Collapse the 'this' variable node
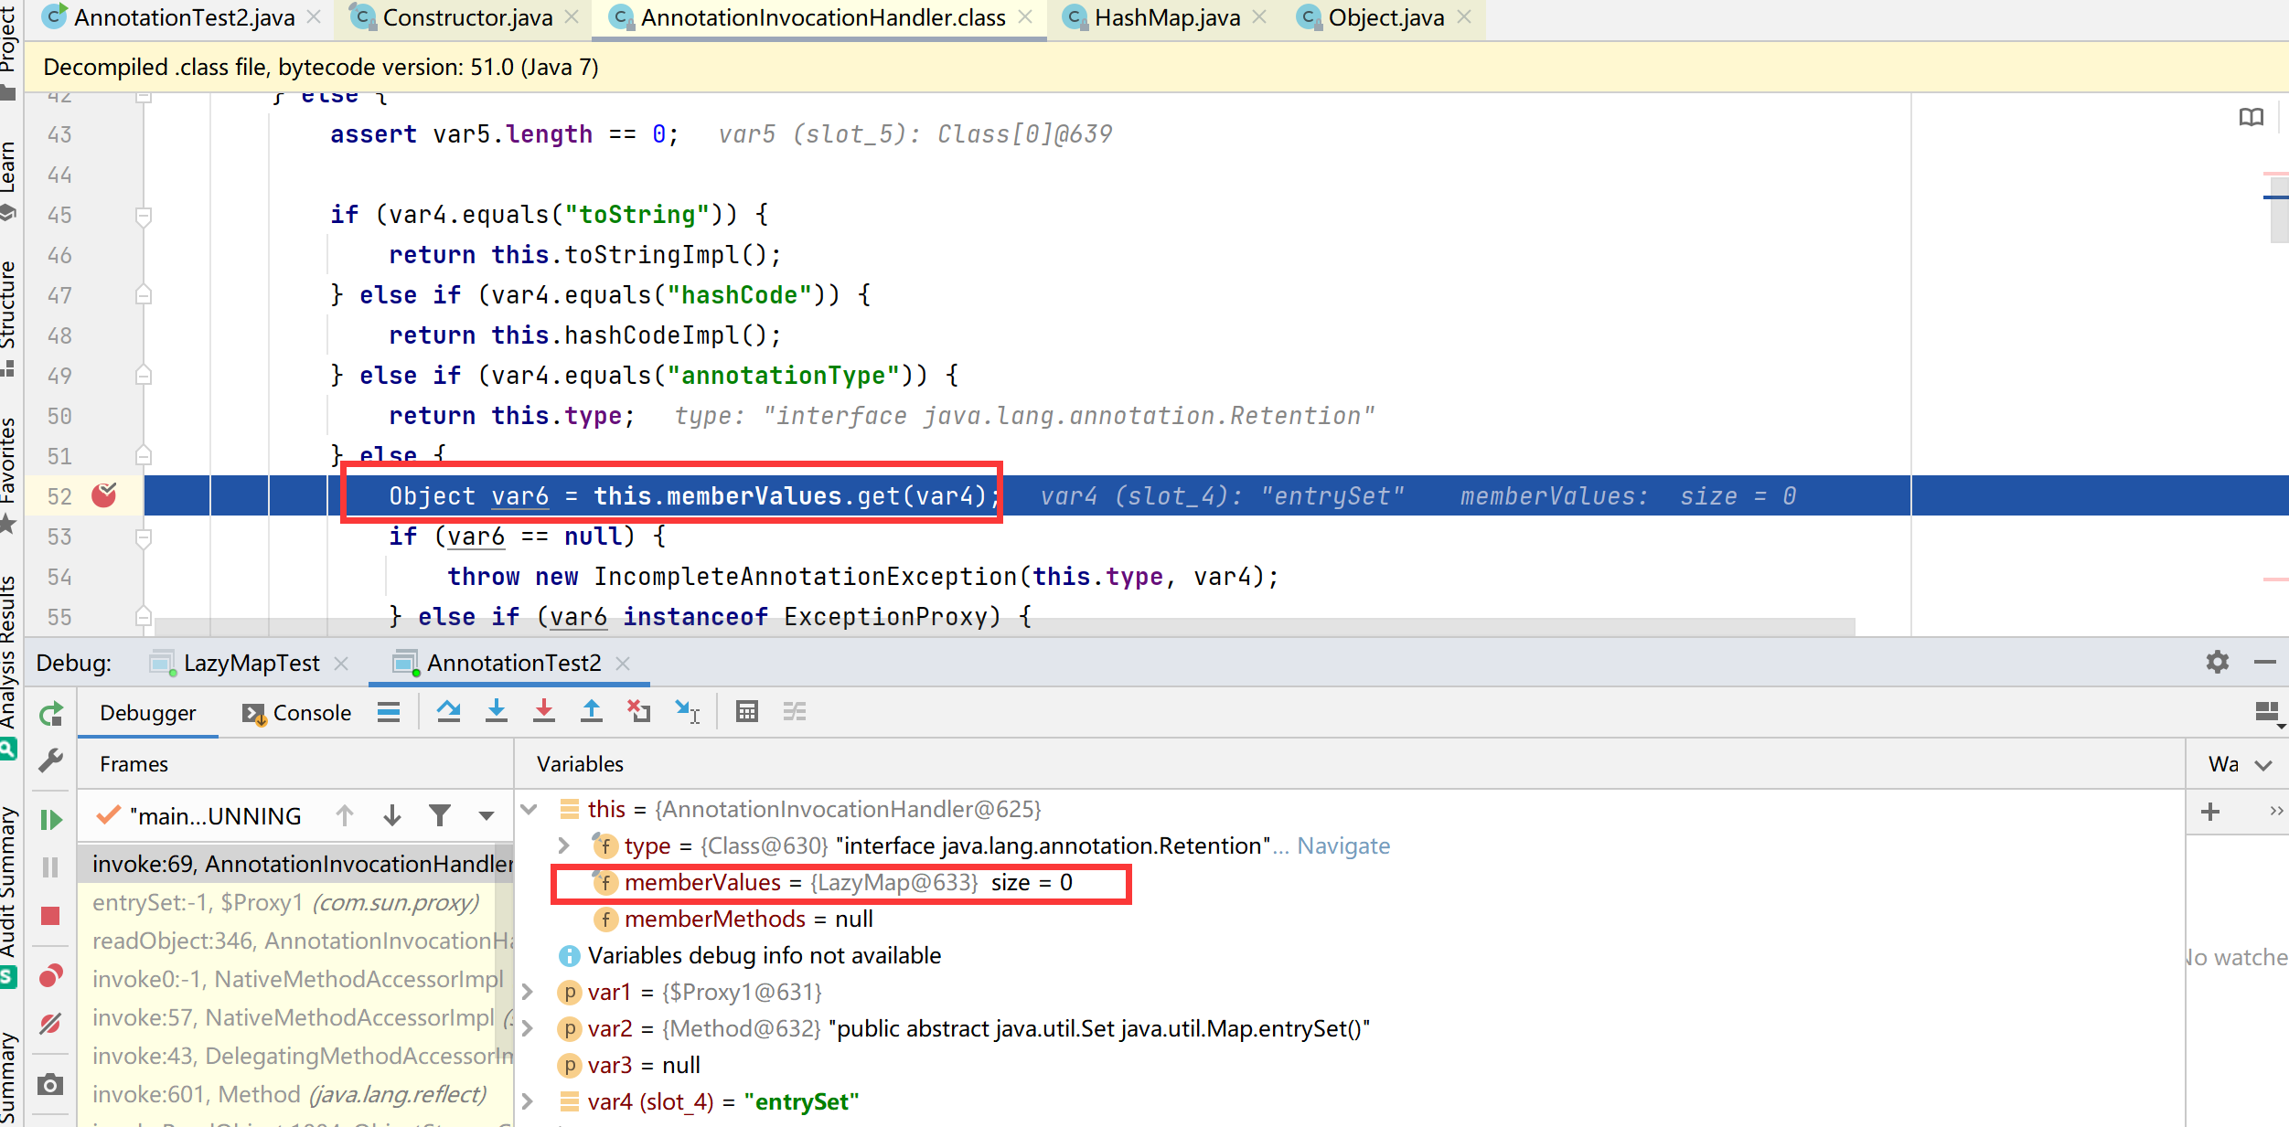 (529, 810)
